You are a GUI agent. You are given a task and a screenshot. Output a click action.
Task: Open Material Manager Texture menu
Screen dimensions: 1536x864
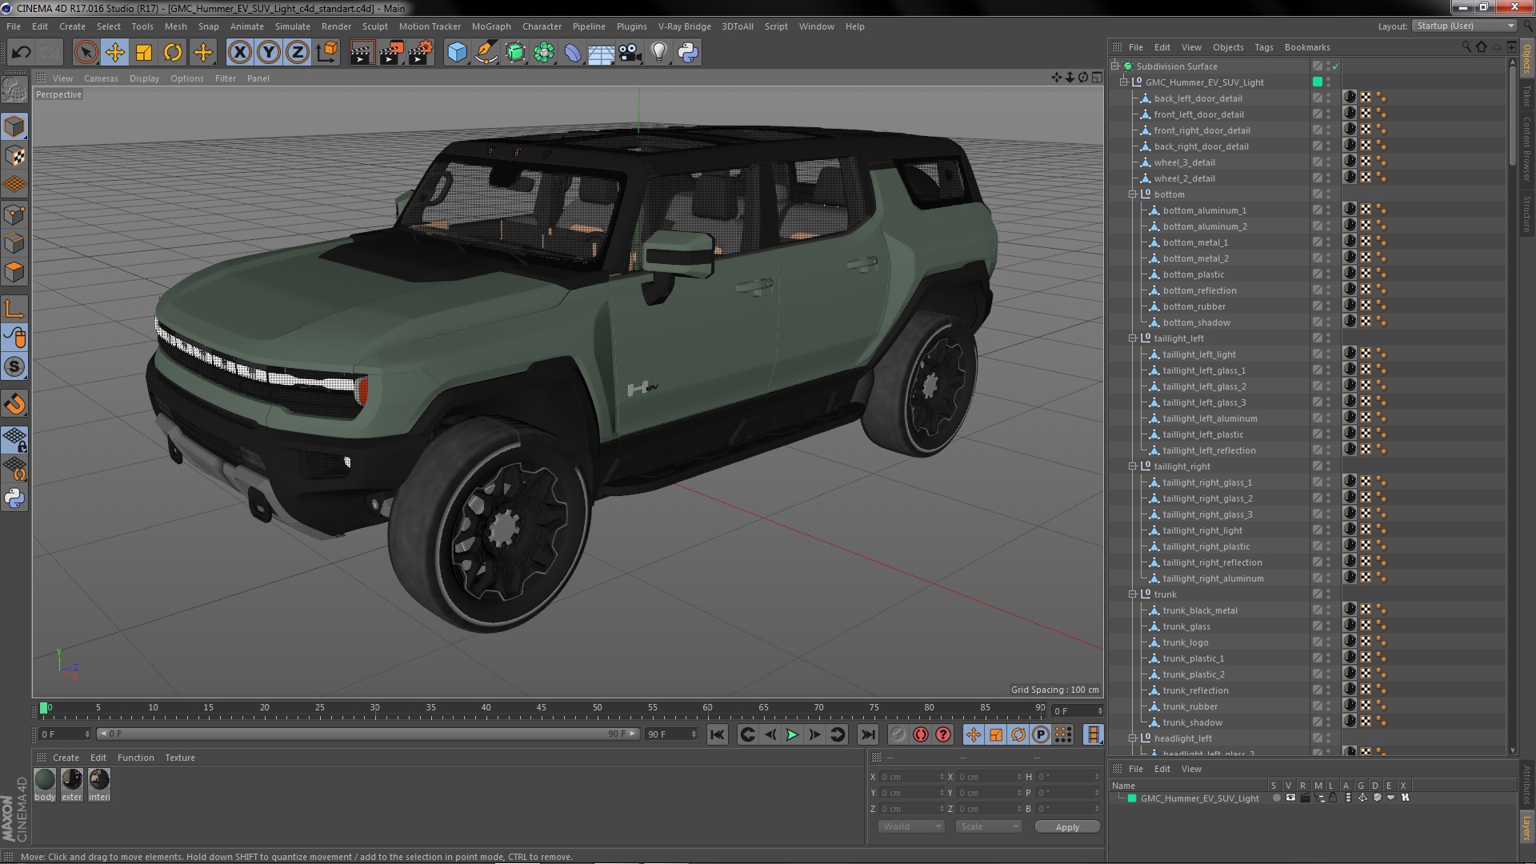pyautogui.click(x=180, y=758)
